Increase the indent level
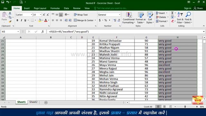 pyautogui.click(x=70, y=20)
